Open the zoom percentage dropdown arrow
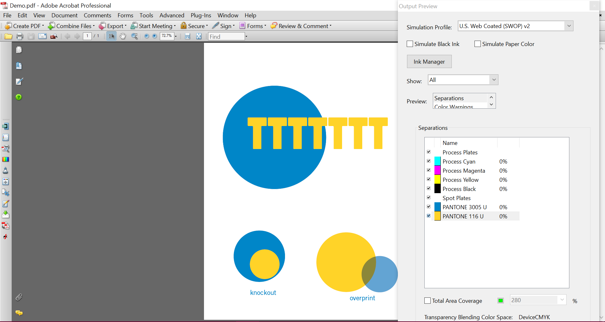Screen dimensions: 605x322 (x=176, y=37)
